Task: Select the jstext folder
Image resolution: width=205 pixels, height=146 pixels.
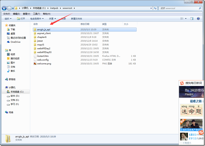Action: (85, 41)
